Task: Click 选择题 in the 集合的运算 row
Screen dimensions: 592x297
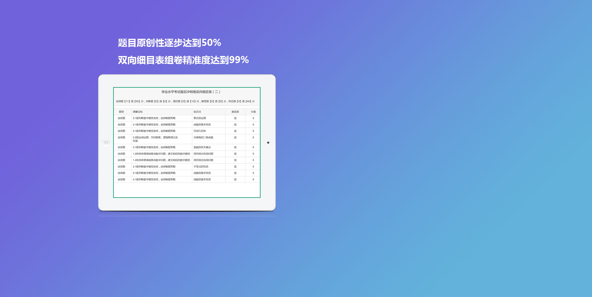Action: tap(121, 118)
